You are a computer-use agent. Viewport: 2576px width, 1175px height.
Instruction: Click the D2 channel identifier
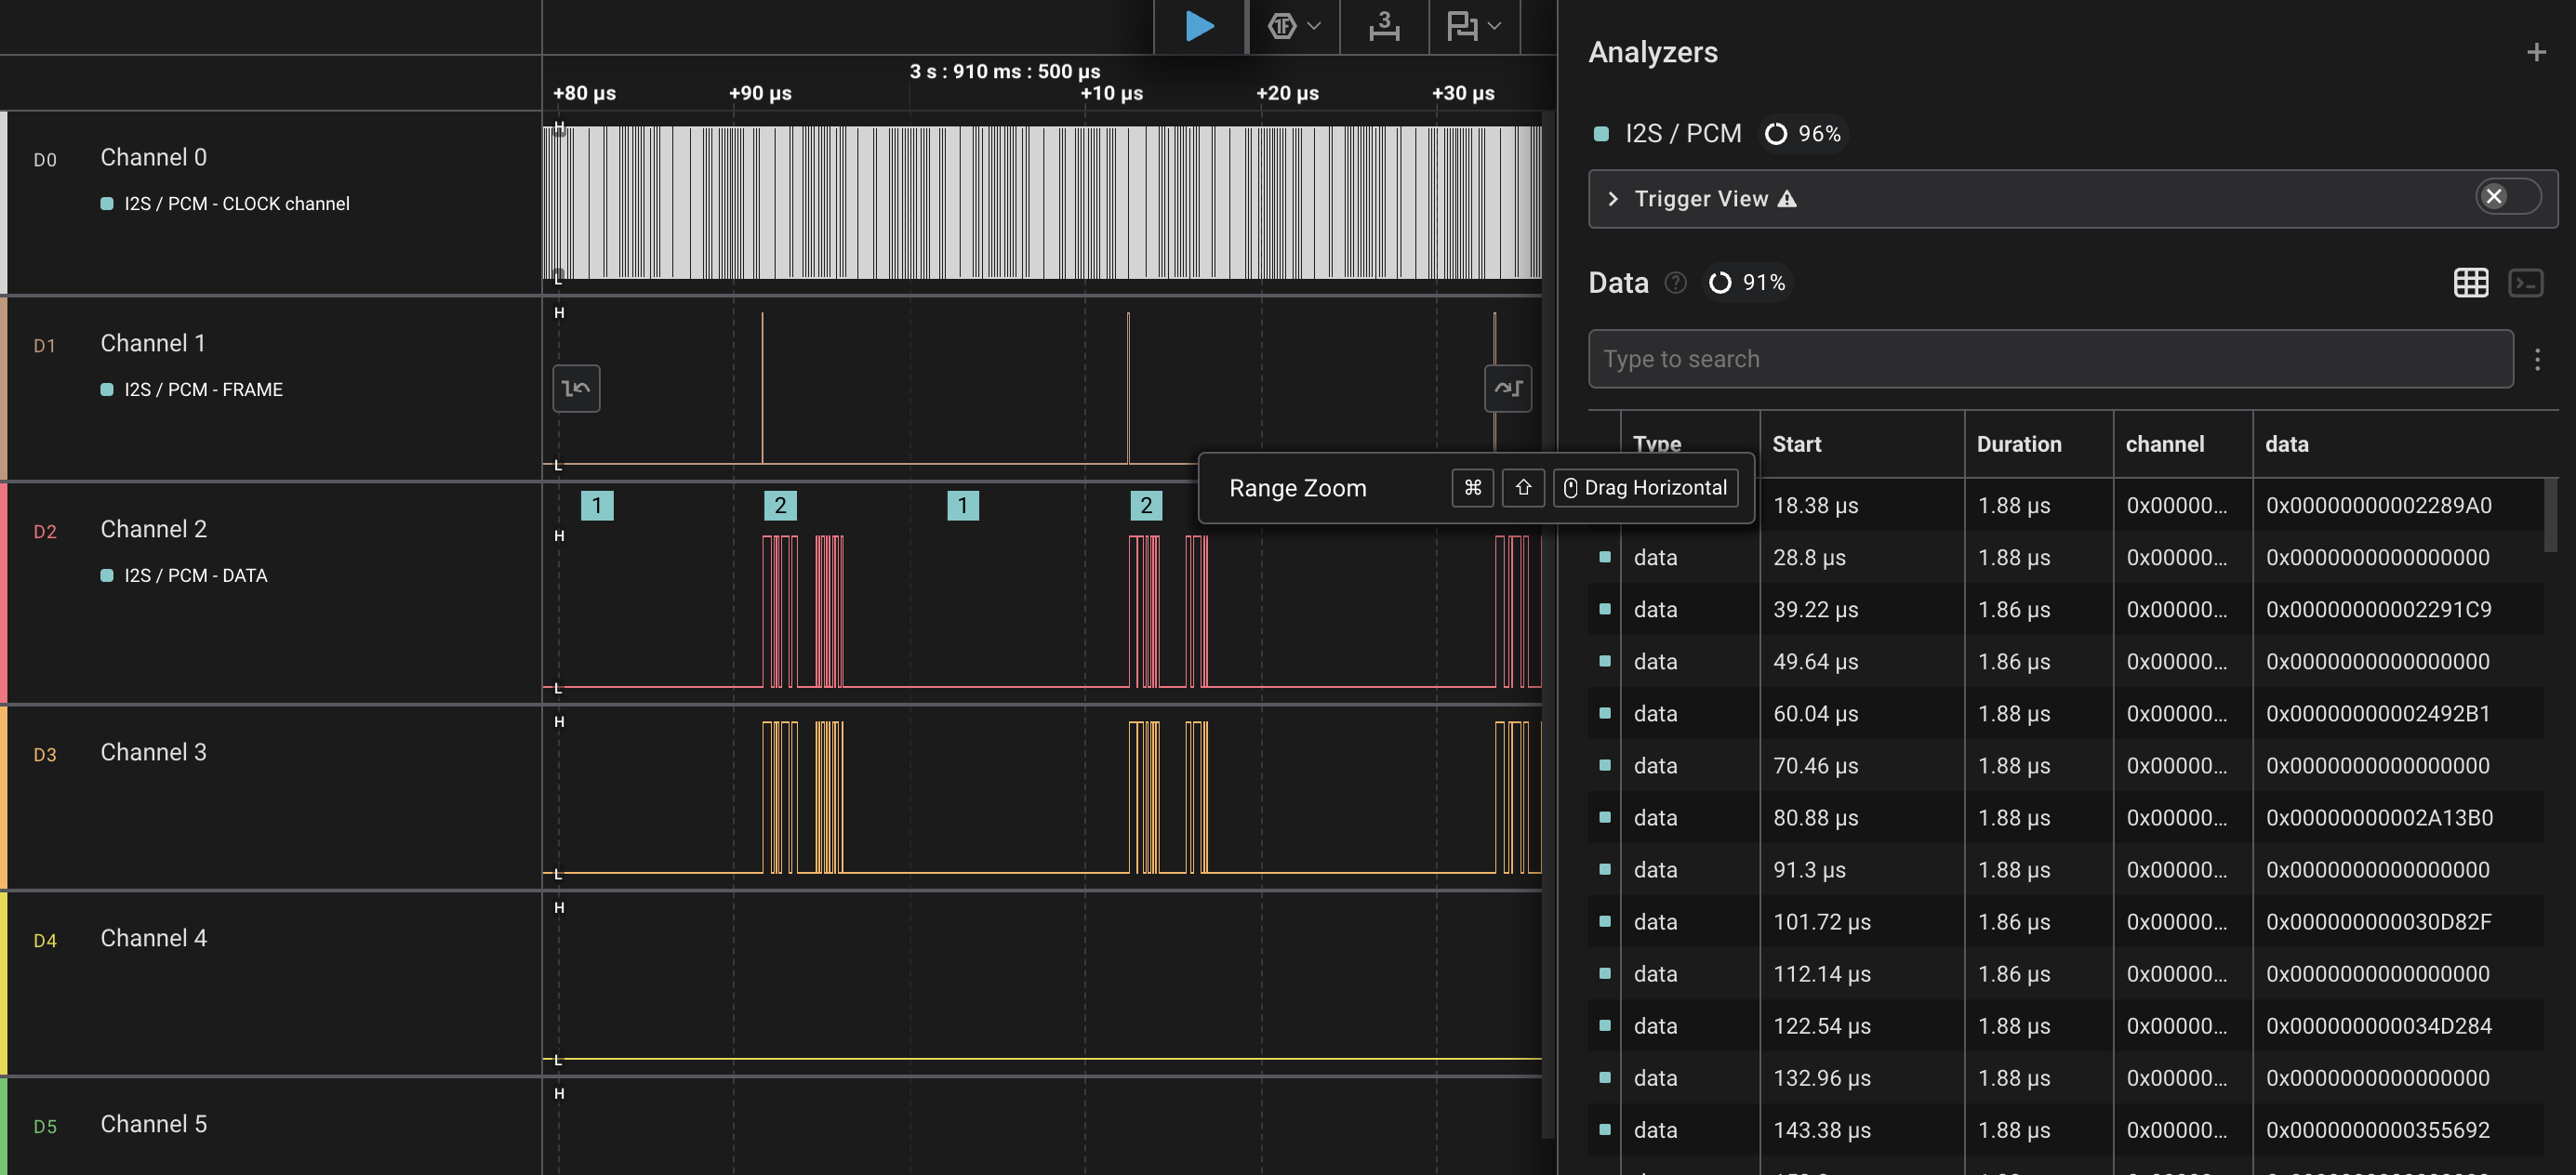pyautogui.click(x=45, y=531)
